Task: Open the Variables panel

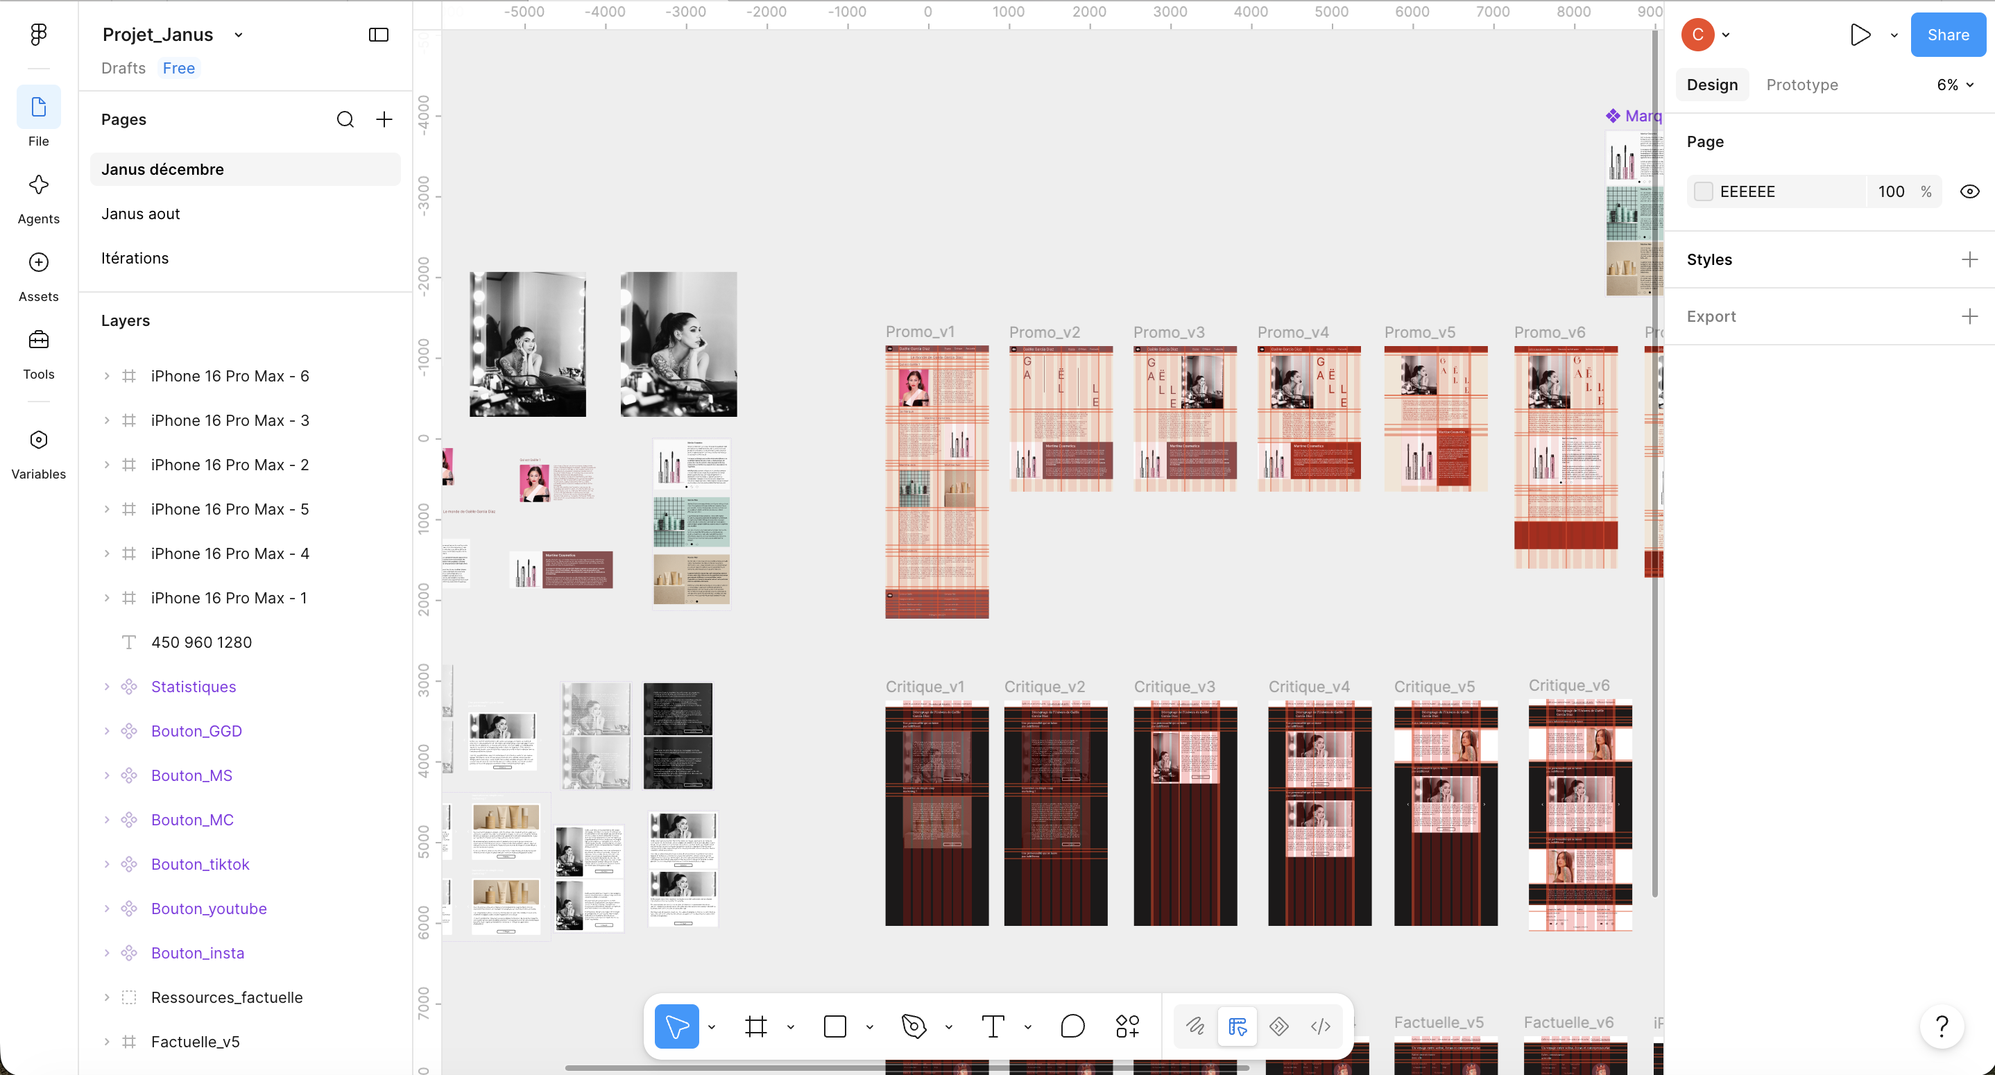Action: 39,455
